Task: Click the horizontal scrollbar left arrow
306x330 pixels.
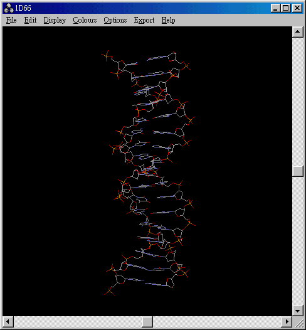Action: (x=8, y=322)
